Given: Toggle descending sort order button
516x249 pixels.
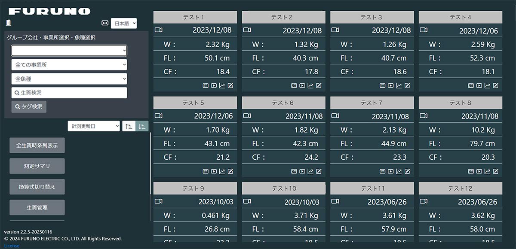Looking at the screenshot, I should click(142, 126).
